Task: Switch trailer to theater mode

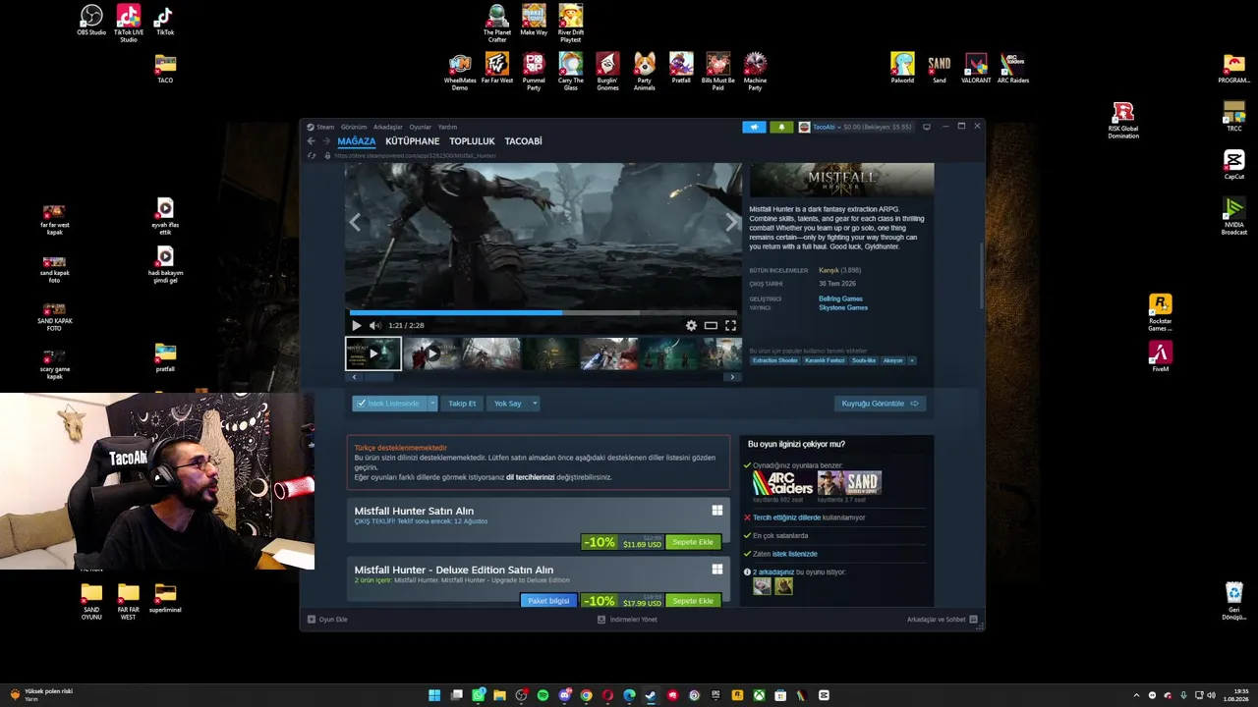Action: (711, 325)
